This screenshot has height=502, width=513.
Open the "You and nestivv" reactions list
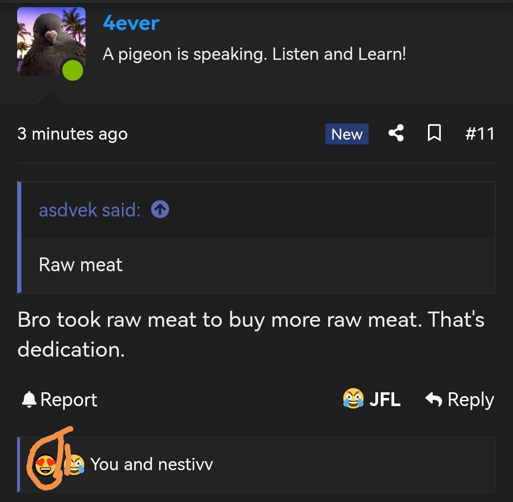click(152, 464)
